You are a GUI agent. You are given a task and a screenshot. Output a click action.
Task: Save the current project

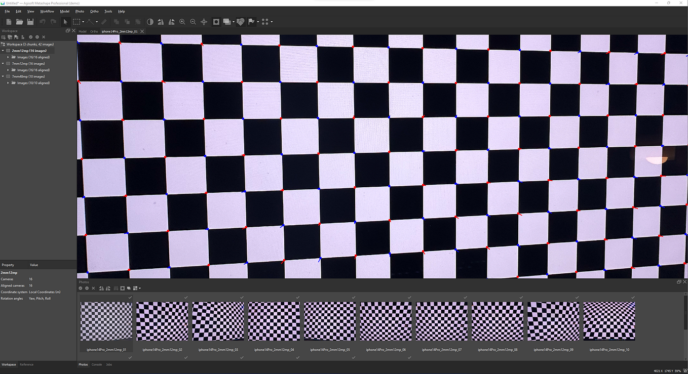(30, 22)
